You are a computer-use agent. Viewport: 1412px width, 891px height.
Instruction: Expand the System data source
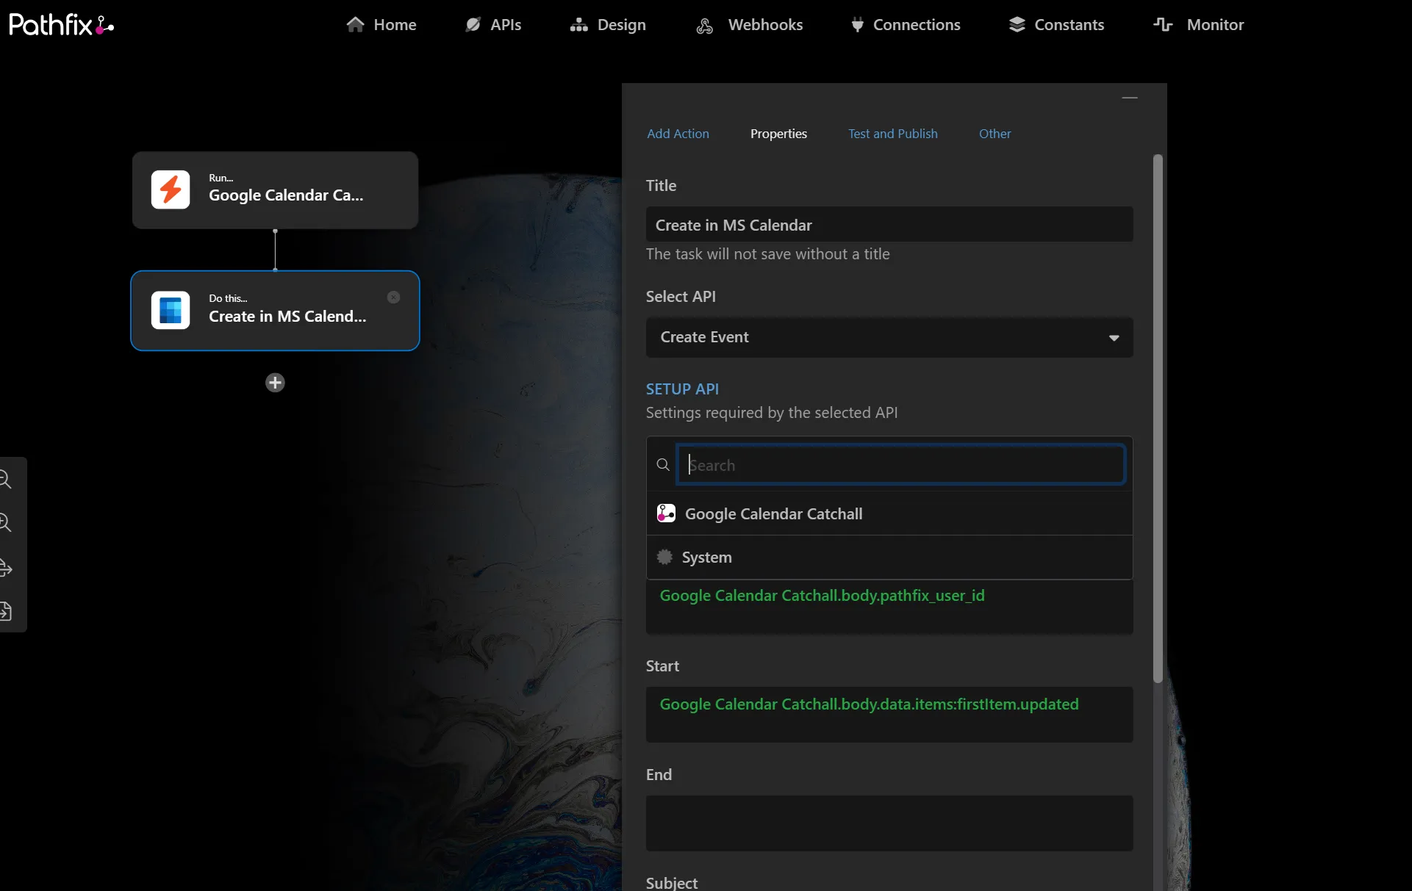pos(889,557)
